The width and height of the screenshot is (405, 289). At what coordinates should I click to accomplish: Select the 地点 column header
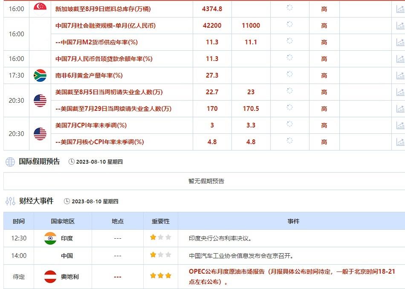118,221
